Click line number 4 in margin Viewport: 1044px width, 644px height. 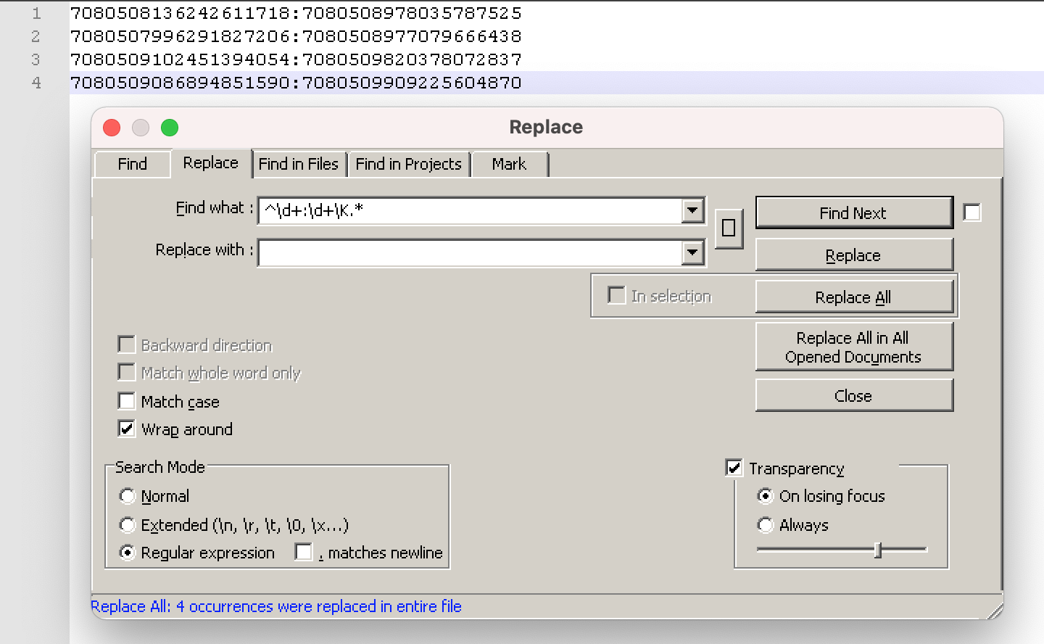click(x=36, y=83)
